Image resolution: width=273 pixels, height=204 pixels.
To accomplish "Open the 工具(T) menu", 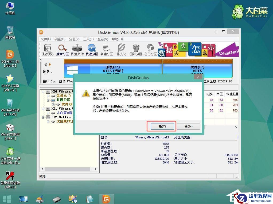I will click(x=88, y=39).
